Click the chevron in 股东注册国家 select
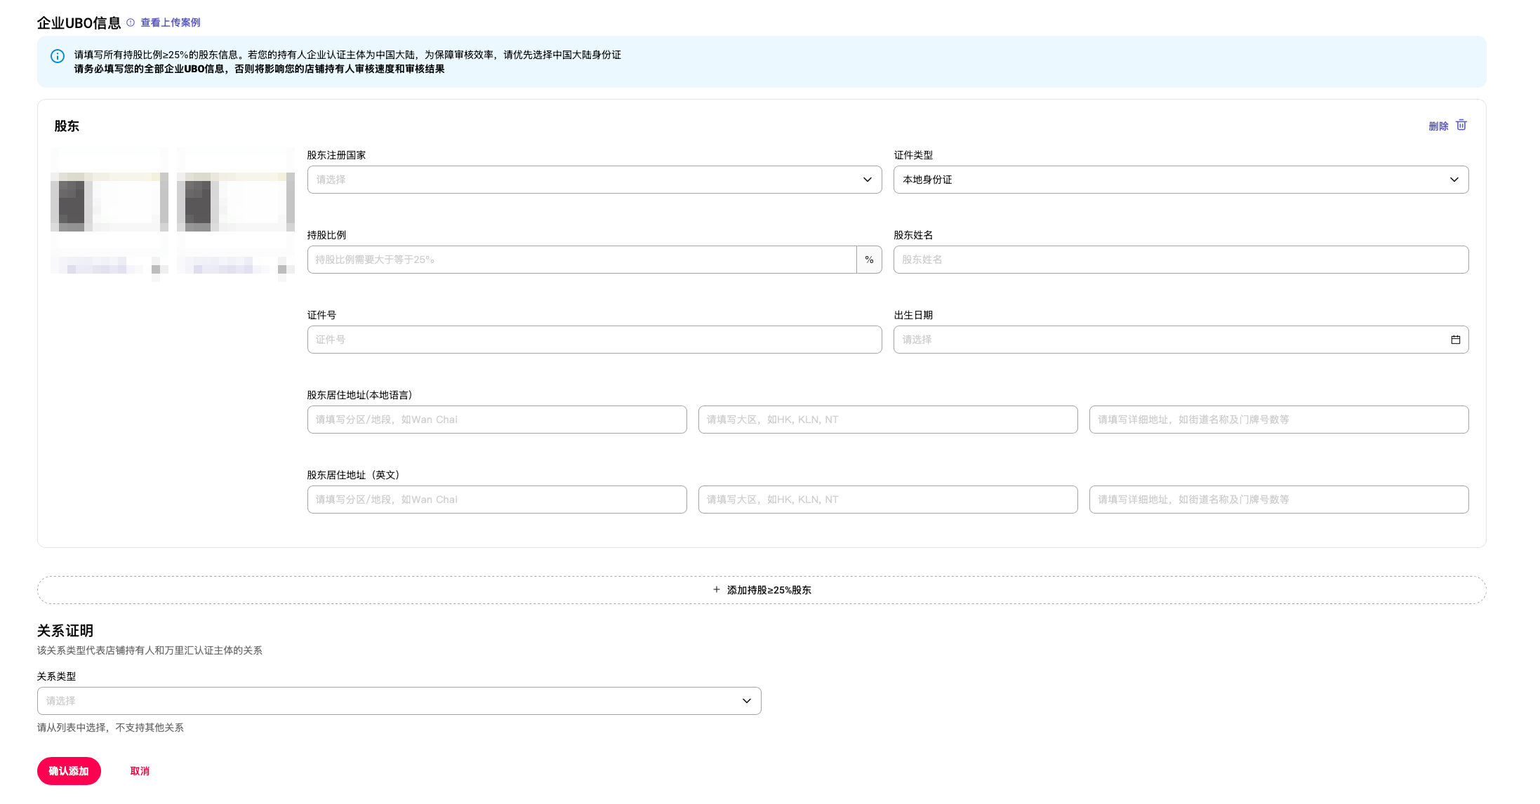The width and height of the screenshot is (1540, 804). coord(868,180)
